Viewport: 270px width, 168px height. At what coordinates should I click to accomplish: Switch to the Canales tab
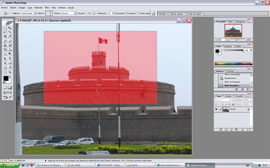[x=228, y=96]
